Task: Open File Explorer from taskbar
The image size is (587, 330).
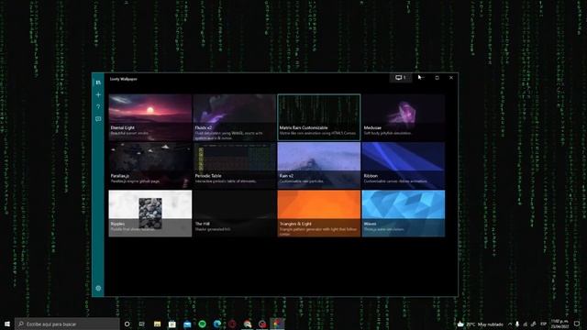Action: 157,324
